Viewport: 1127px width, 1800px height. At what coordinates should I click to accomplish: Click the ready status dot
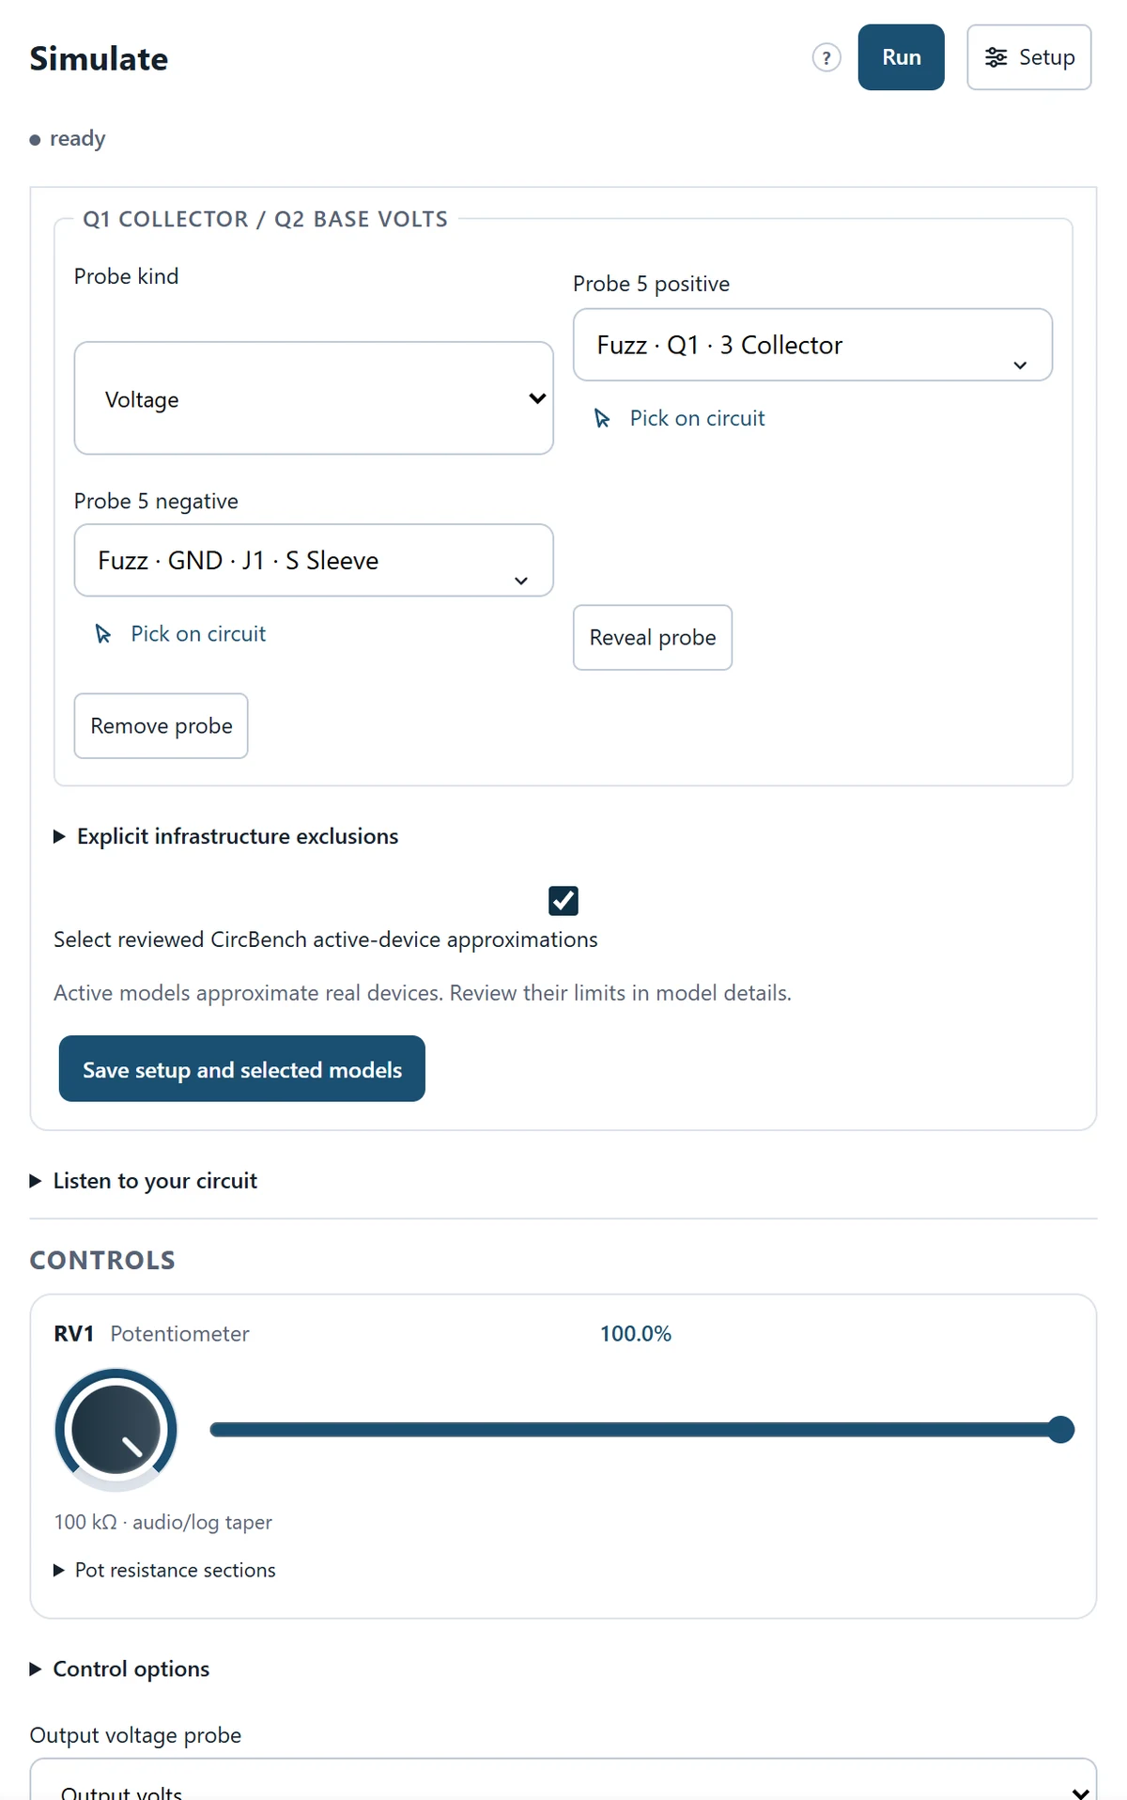(x=35, y=140)
